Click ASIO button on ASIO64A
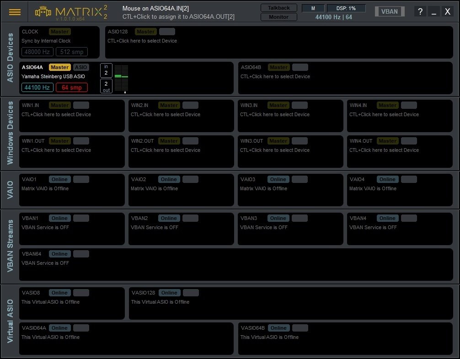 click(80, 67)
